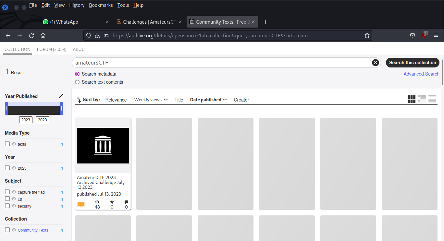Close the Challenges AmateursCTF tab
This screenshot has height=241, width=444.
tap(180, 22)
